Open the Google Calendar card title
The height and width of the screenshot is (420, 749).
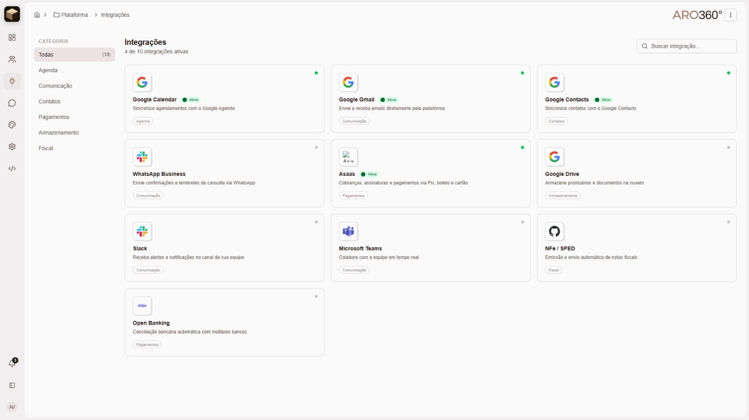click(x=154, y=100)
